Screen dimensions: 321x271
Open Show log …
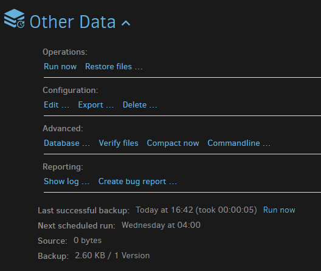click(x=66, y=181)
